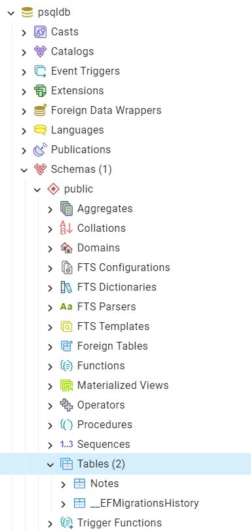Select the public schema label
Viewport: 251px width, 531px height.
coord(79,189)
